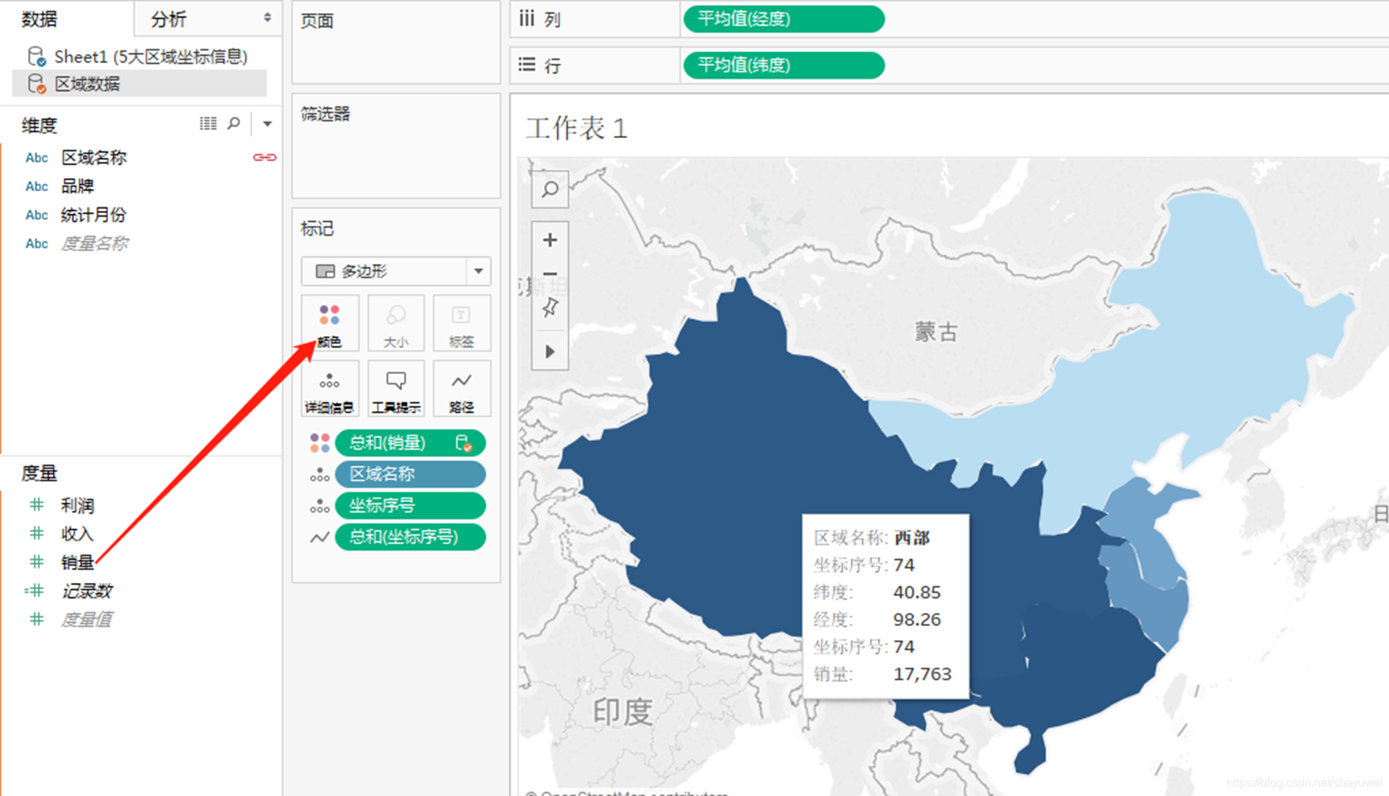The width and height of the screenshot is (1389, 796).
Task: Click the red link icon next to 区域名称
Action: (x=265, y=157)
